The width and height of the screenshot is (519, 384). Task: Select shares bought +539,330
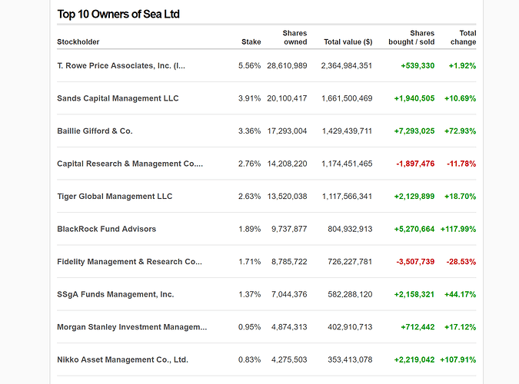click(x=418, y=66)
